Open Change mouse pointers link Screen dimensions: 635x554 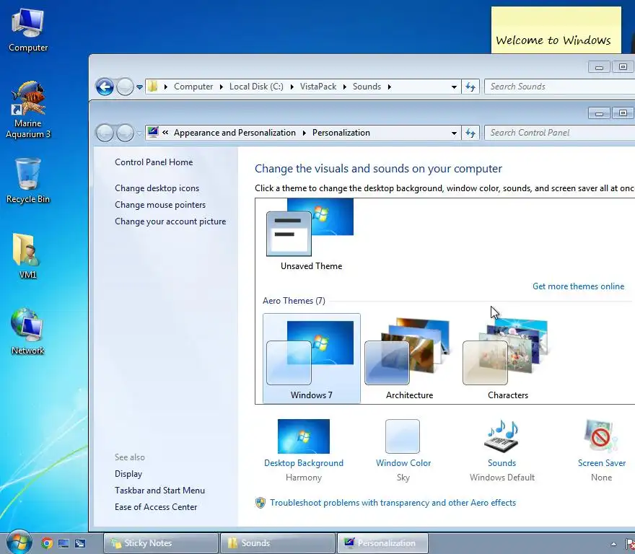click(160, 205)
